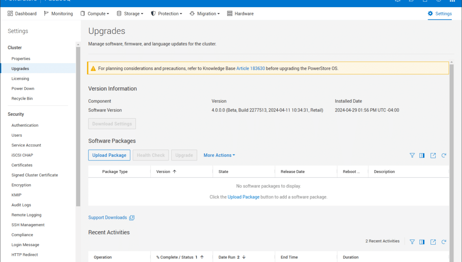Image resolution: width=462 pixels, height=262 pixels.
Task: Open Knowledge Base Article 183630 link
Action: tap(250, 68)
